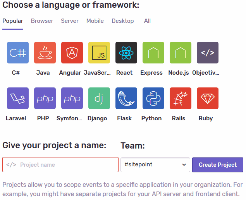Screen dimensions: 246x200
Task: Choose the Java coffee cup icon
Action: coord(45,53)
